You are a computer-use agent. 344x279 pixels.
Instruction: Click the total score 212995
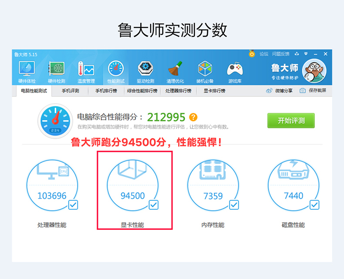(166, 117)
